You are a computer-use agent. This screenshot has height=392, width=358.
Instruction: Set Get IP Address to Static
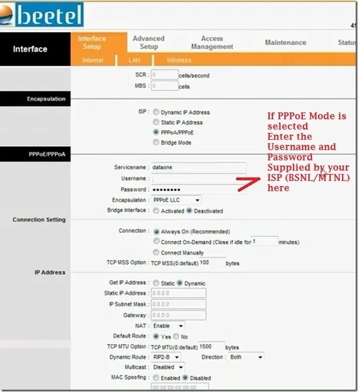[156, 283]
